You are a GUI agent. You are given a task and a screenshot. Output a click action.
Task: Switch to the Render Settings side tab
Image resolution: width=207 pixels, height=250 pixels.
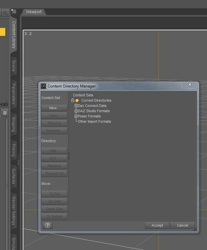coord(14,211)
